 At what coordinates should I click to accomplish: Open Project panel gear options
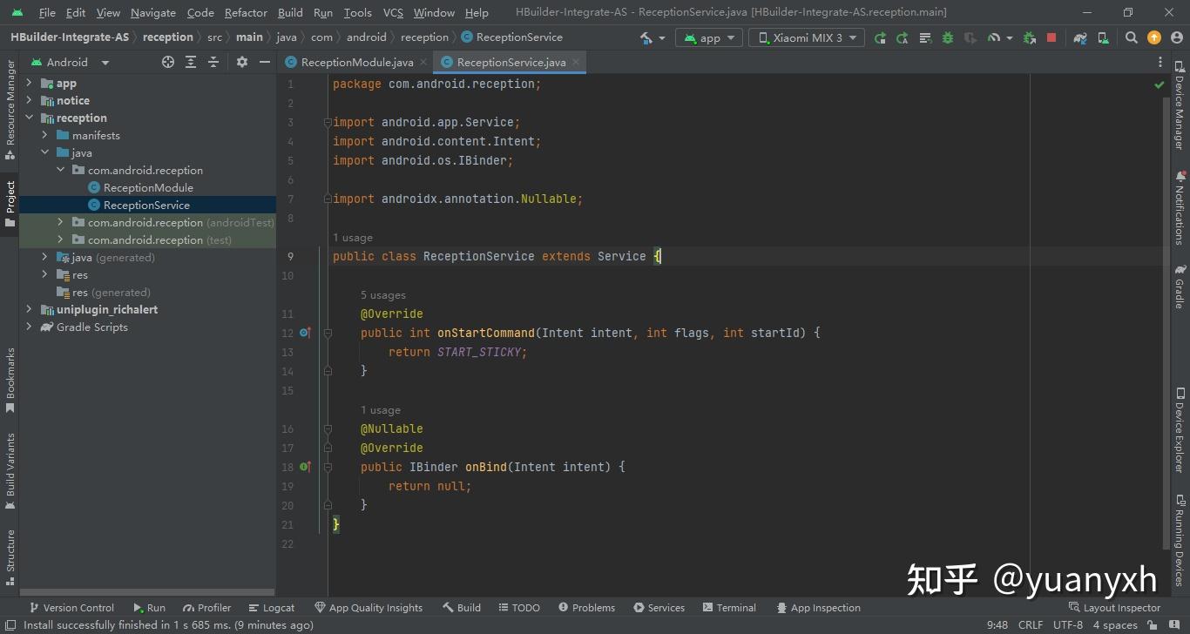(x=242, y=62)
